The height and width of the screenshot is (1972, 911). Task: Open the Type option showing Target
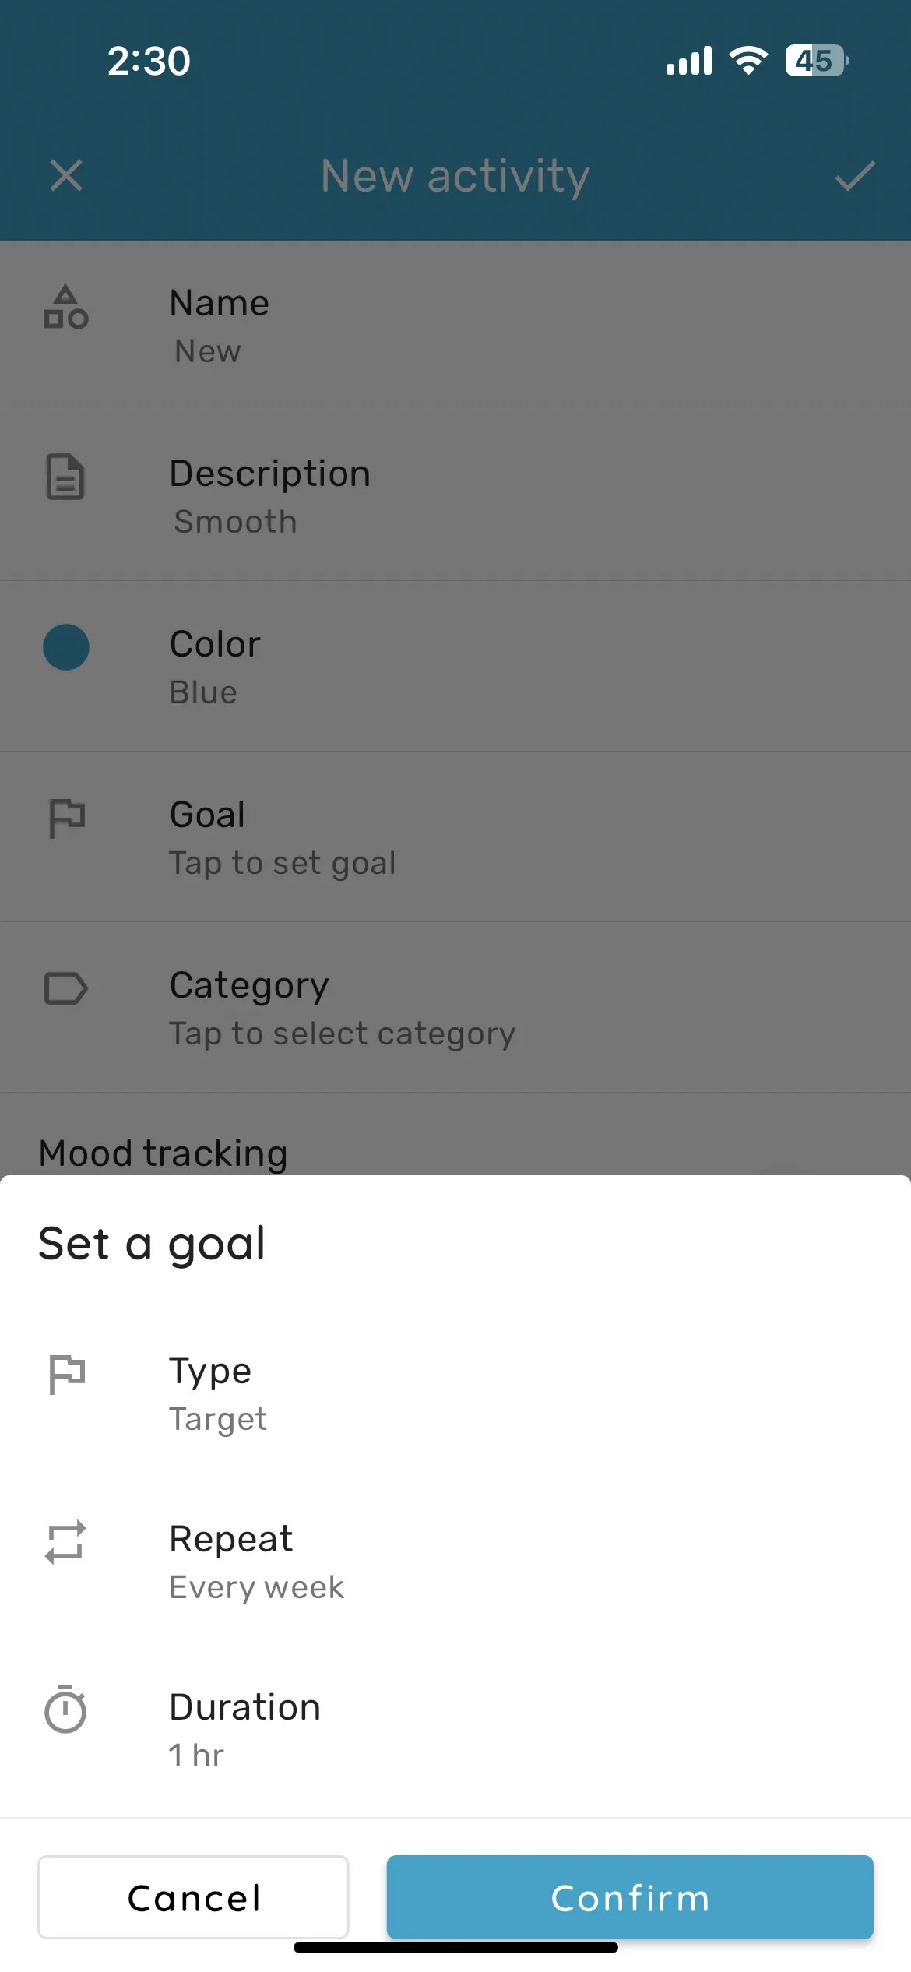[x=455, y=1393]
